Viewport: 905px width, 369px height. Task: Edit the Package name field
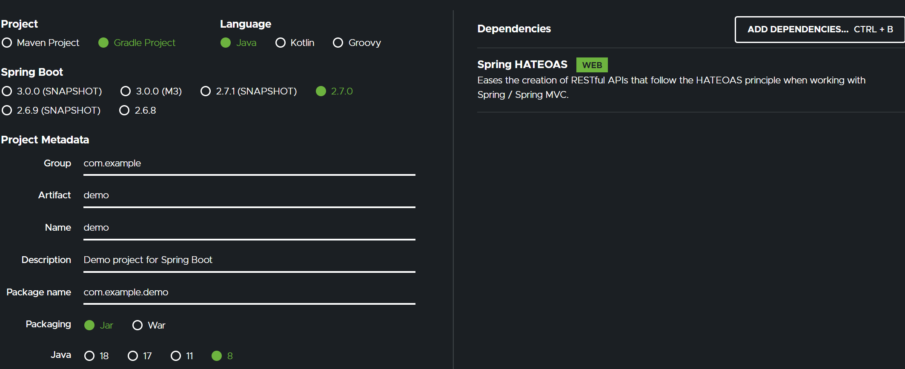coord(249,293)
